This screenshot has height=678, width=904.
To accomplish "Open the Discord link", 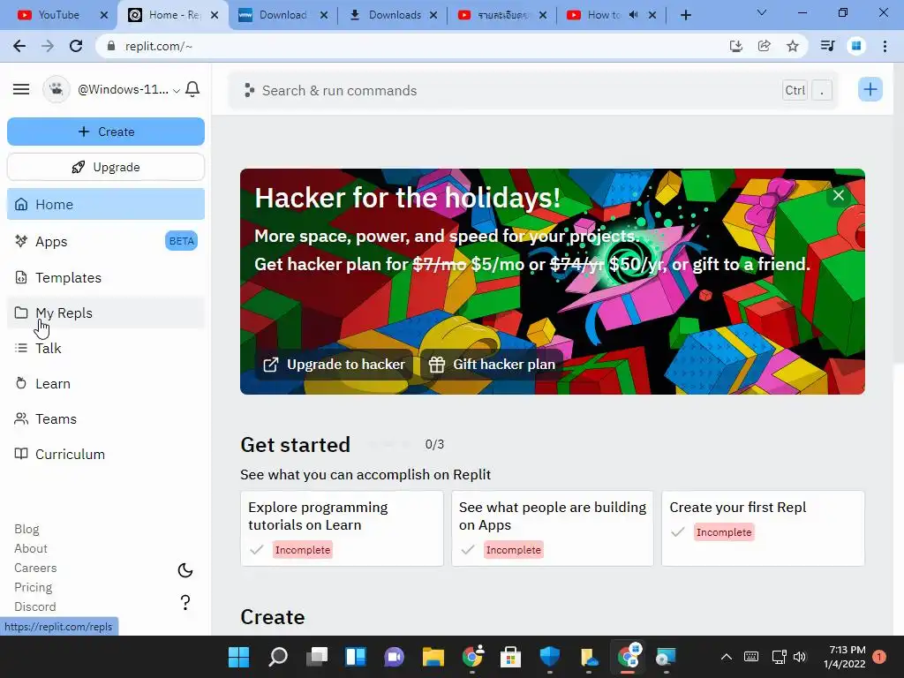I will [34, 606].
